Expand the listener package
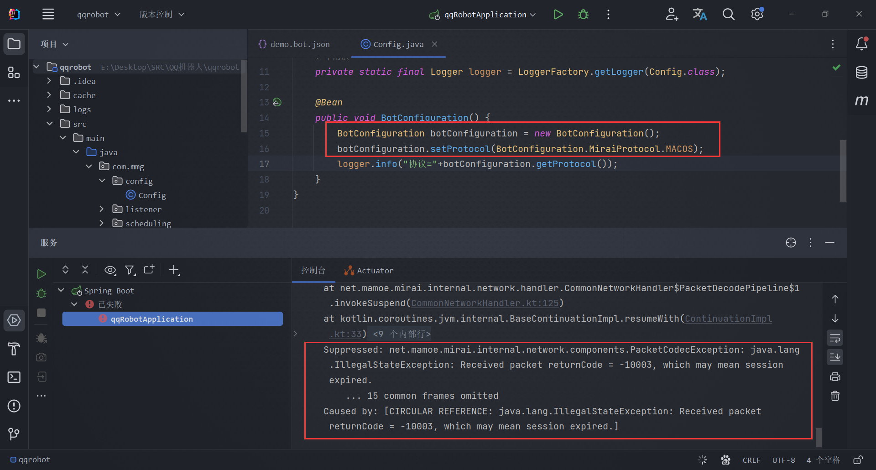 [101, 209]
